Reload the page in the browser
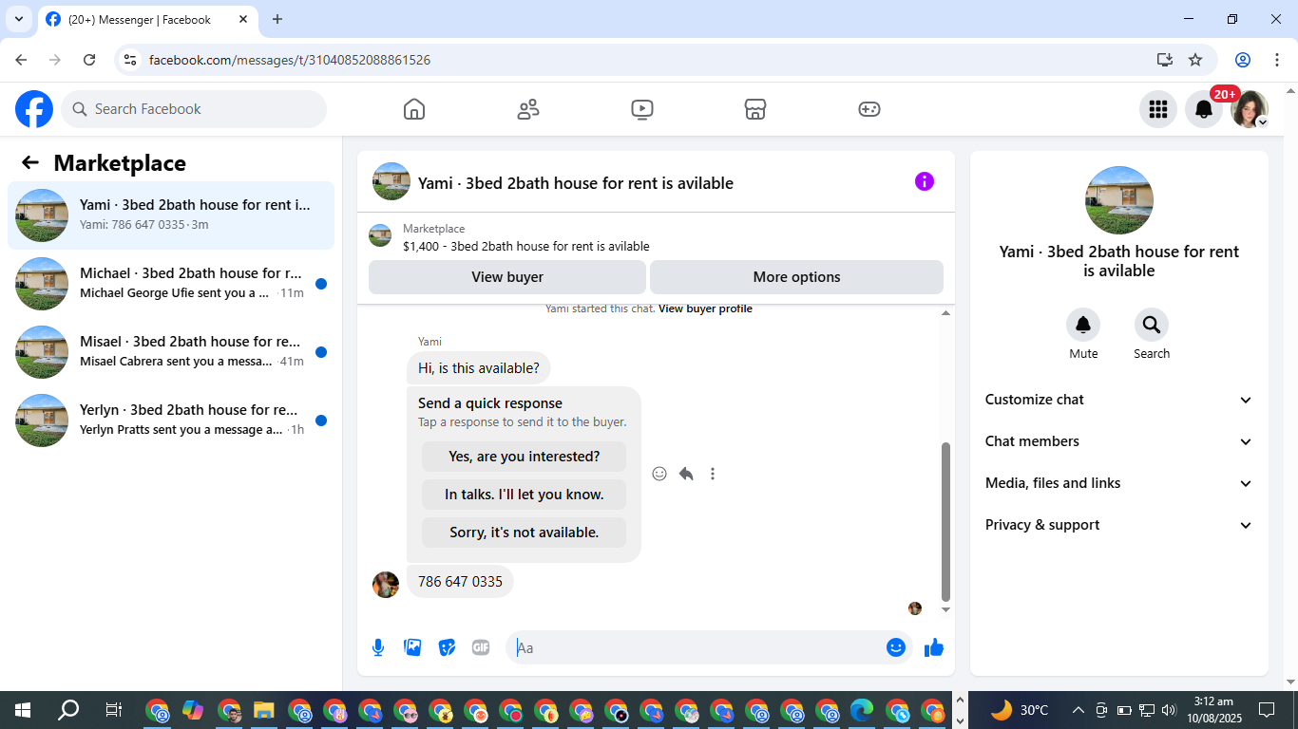This screenshot has height=729, width=1298. (x=89, y=60)
